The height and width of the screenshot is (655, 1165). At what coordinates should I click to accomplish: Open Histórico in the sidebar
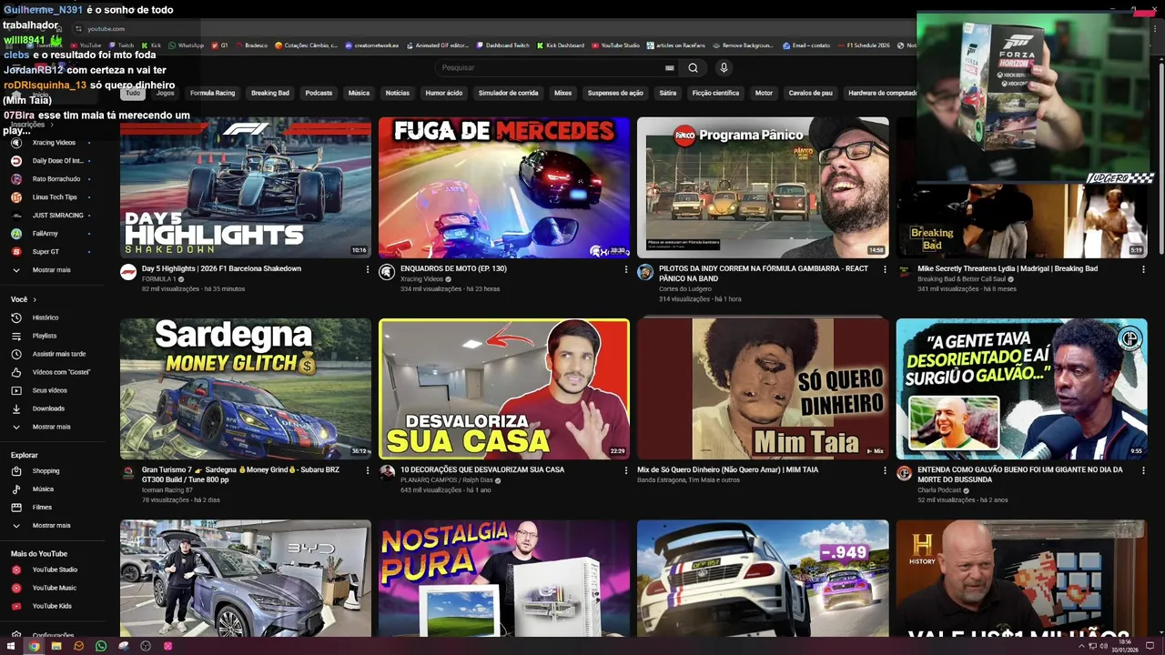(x=46, y=317)
